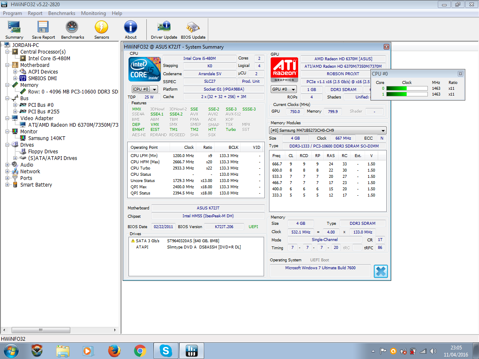
Task: Close System Summary with the blue X button
Action: [380, 271]
